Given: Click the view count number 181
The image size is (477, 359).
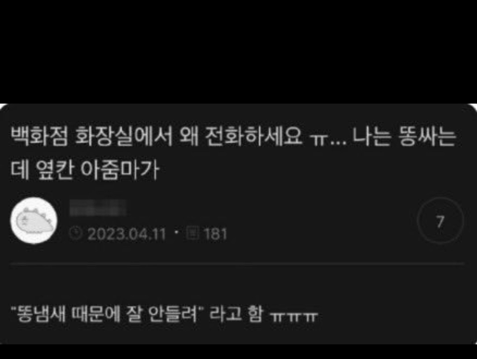Looking at the screenshot, I should (215, 234).
